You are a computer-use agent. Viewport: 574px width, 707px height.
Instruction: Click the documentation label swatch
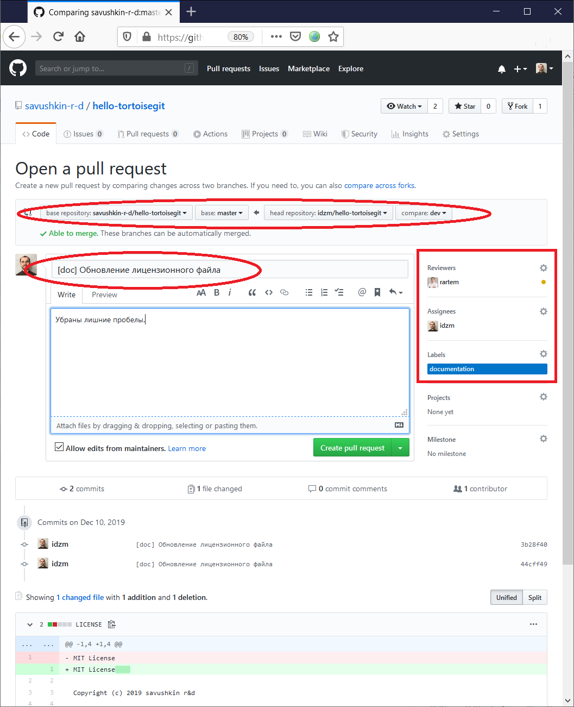(487, 369)
